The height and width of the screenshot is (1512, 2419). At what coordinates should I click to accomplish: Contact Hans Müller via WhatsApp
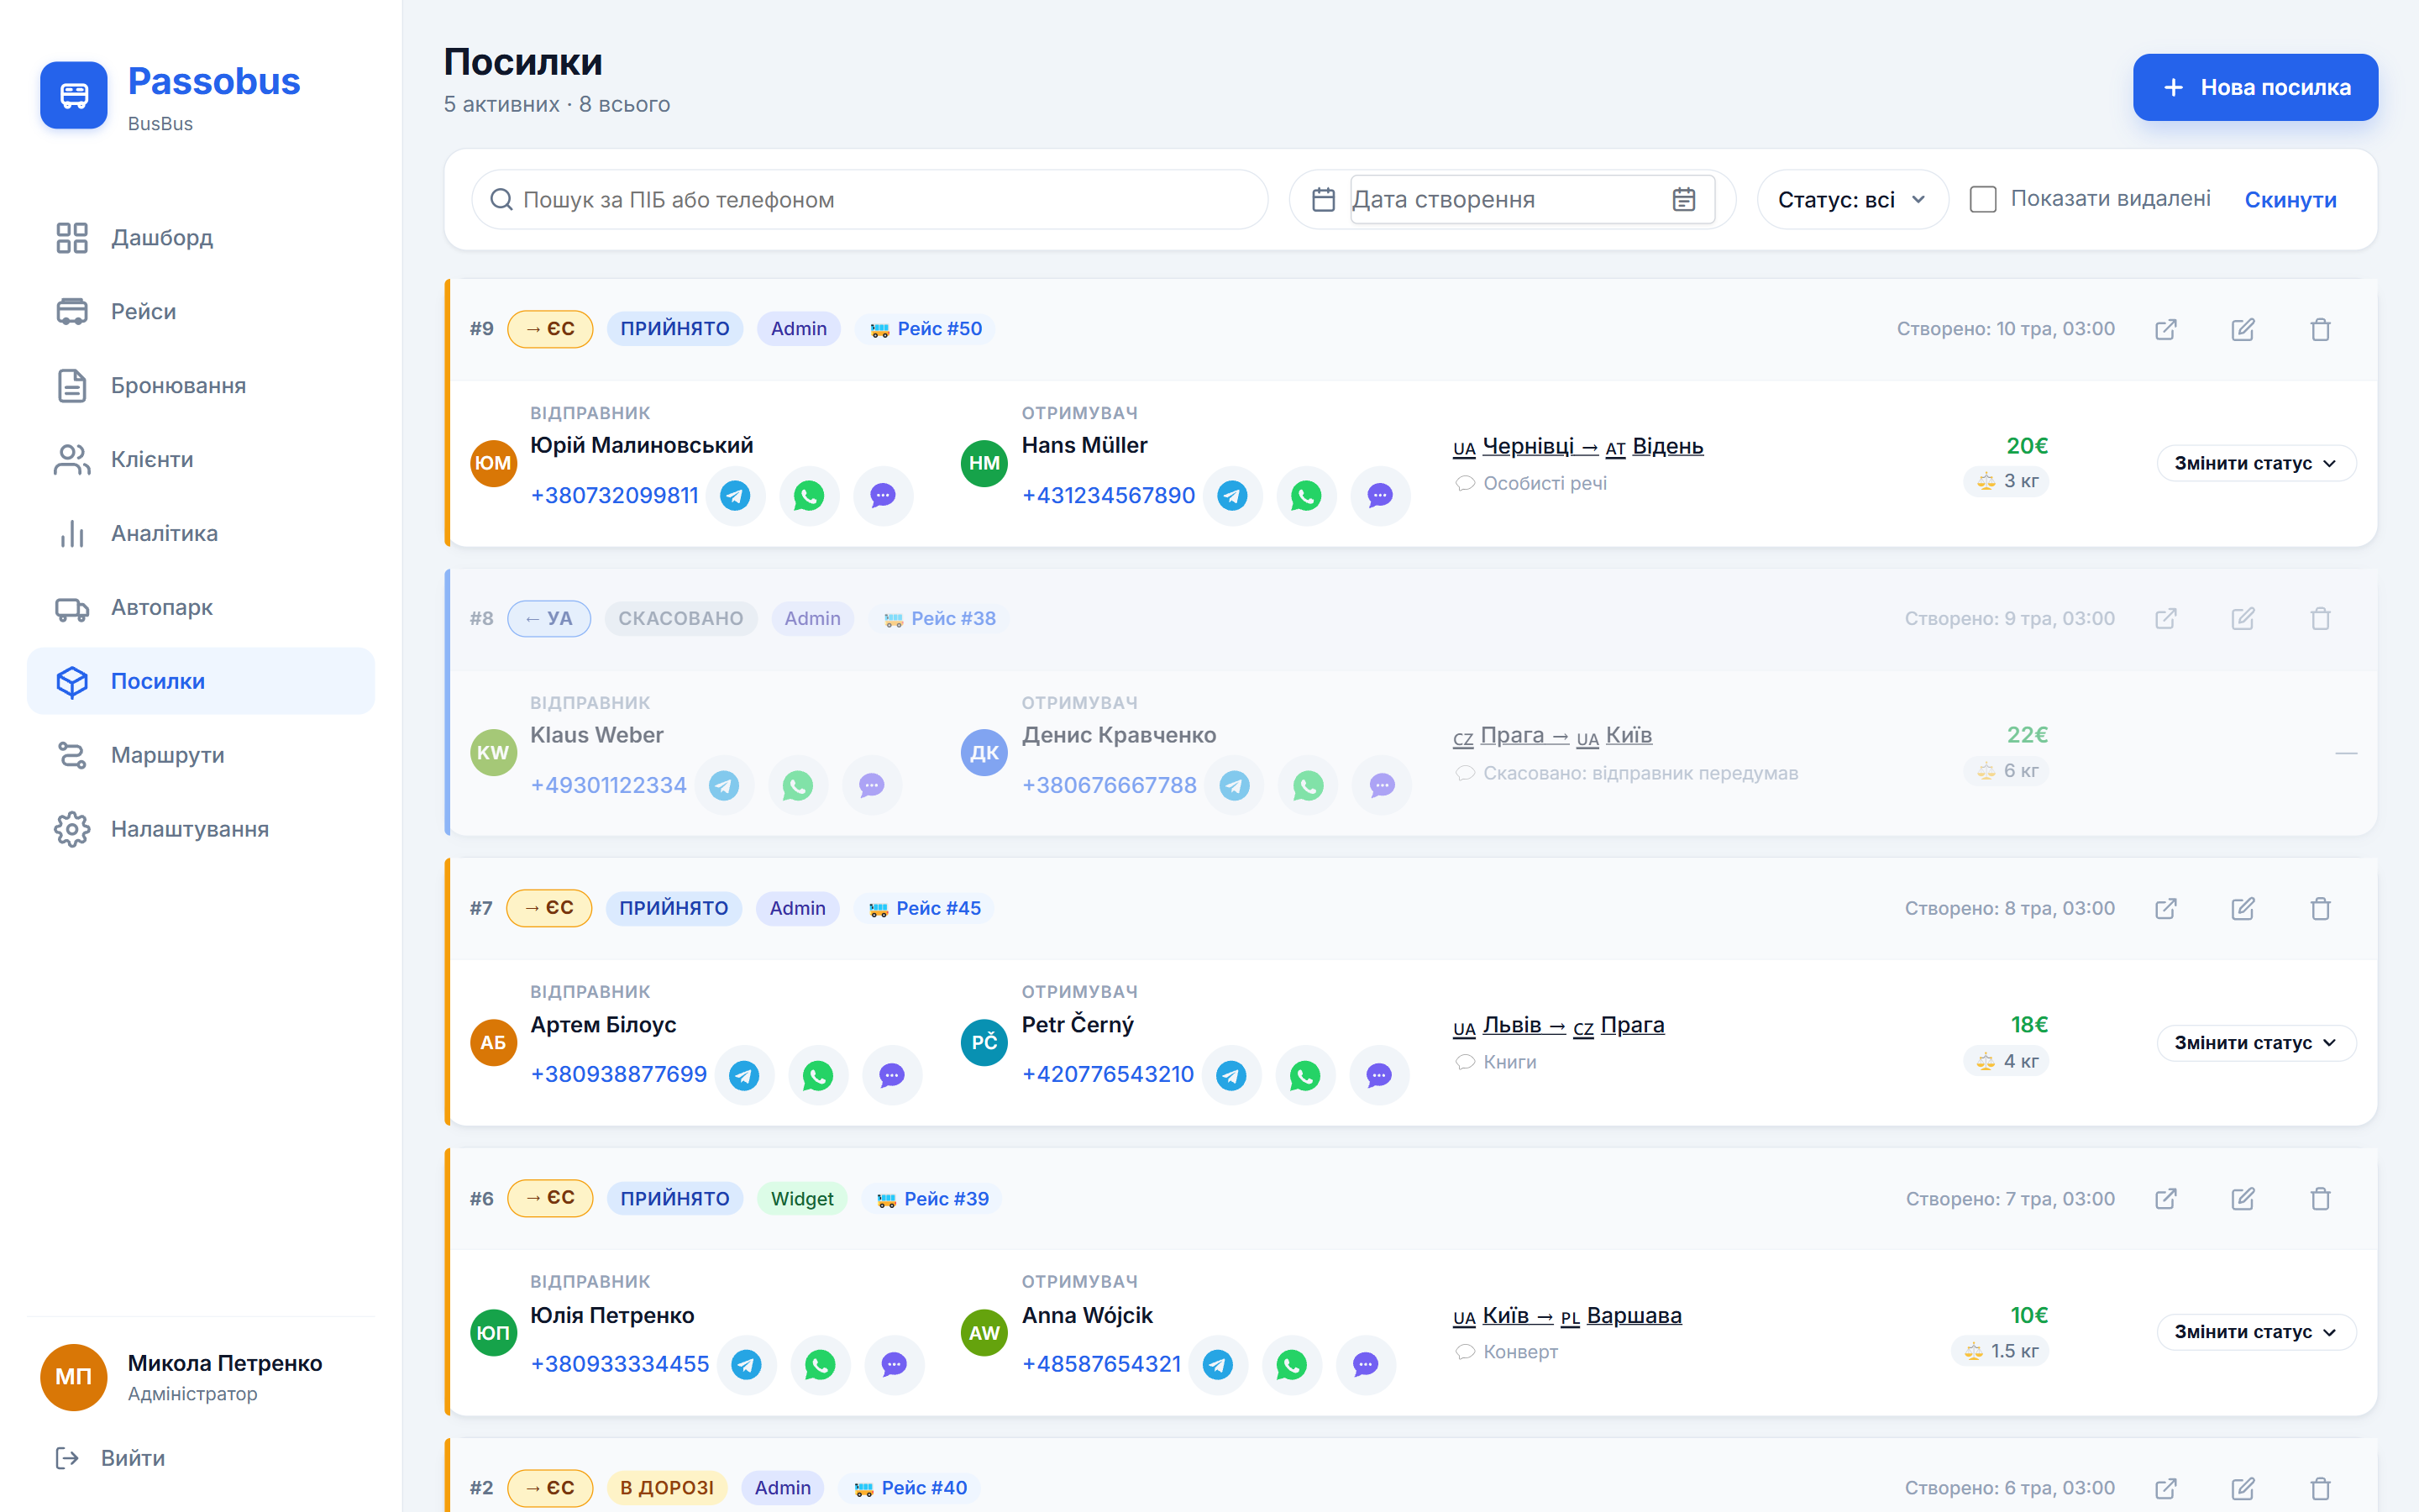pos(1305,495)
